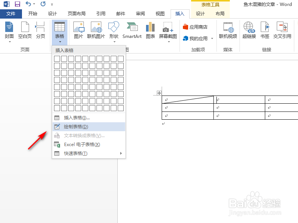
Task: Expand the 屏幕截图 dropdown arrow
Action: coord(169,42)
